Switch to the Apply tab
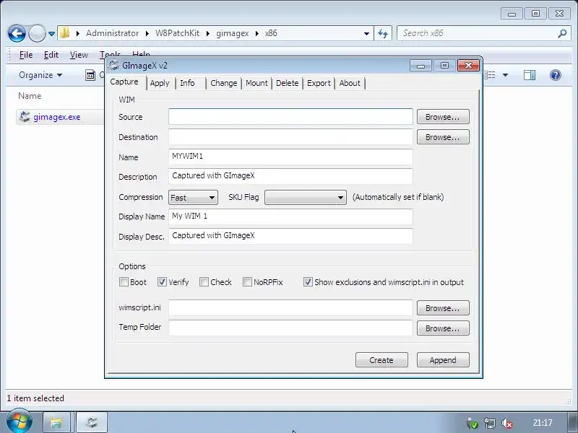 click(x=160, y=83)
